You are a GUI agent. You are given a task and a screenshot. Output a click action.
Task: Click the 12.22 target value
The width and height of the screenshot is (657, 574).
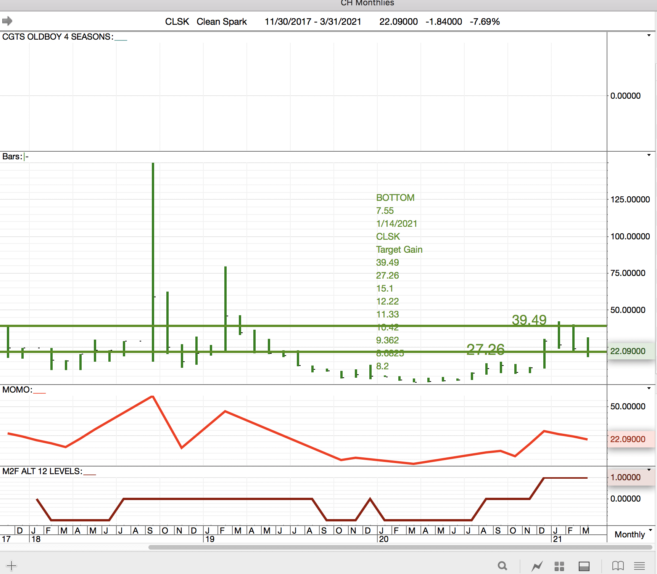387,301
